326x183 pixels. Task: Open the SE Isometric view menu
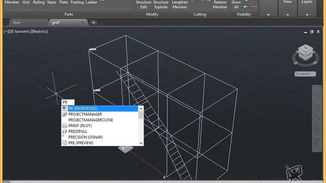click(x=20, y=32)
